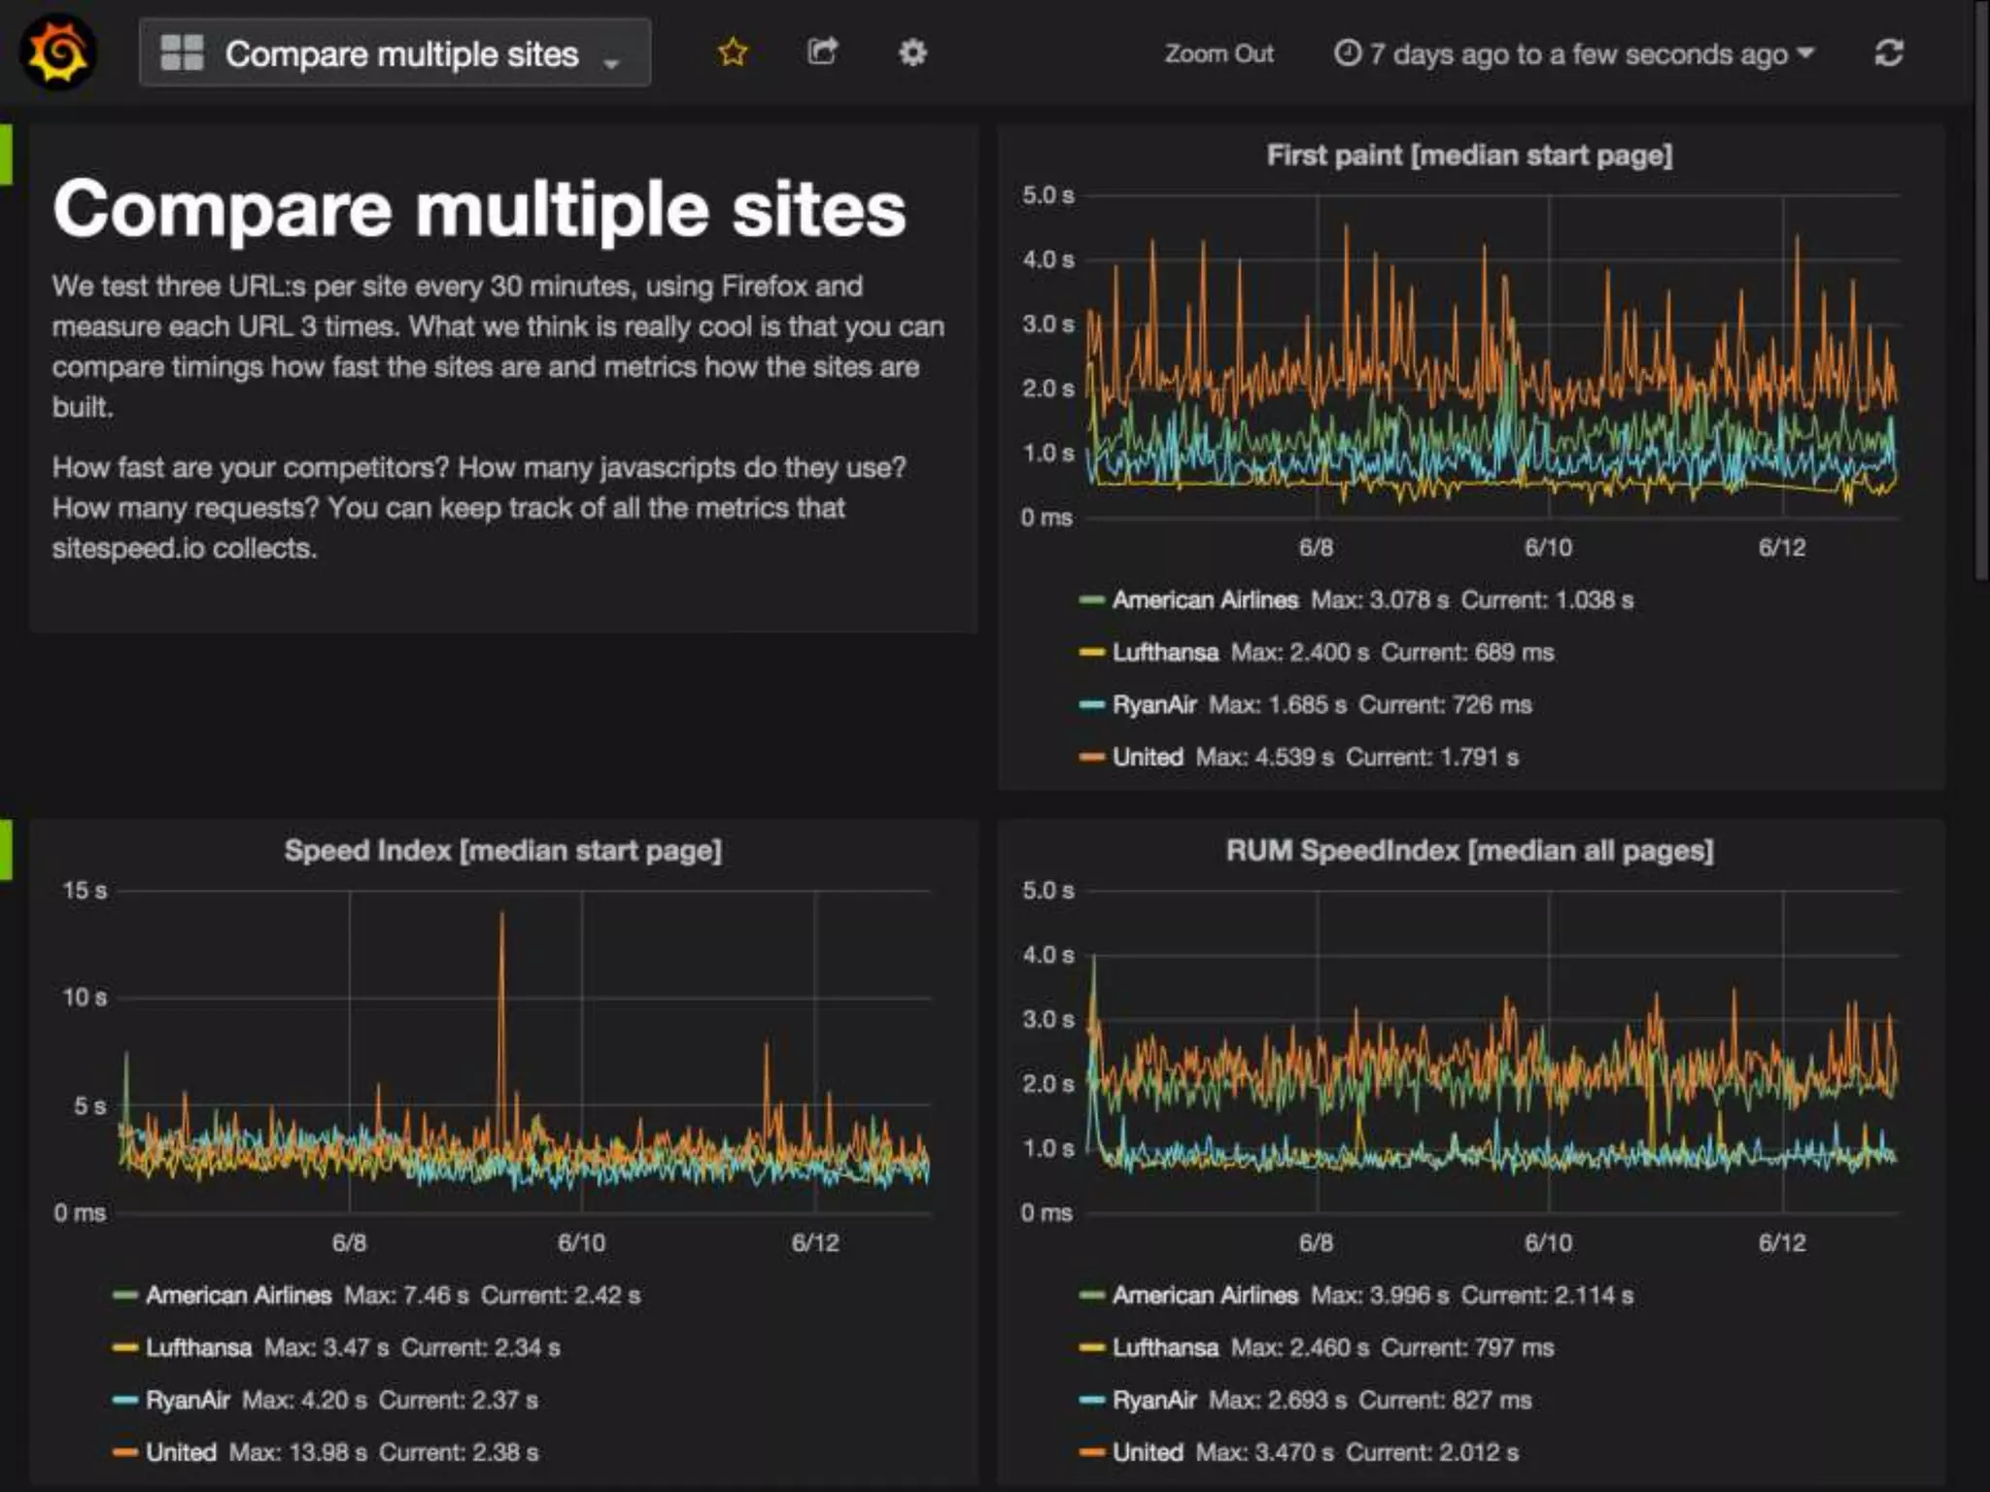Click the green row handle beside Speed Index
This screenshot has width=1990, height=1492.
[6, 850]
